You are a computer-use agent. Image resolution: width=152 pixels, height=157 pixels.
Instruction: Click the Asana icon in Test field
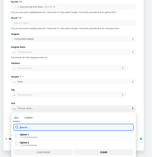pyautogui.click(x=14, y=108)
